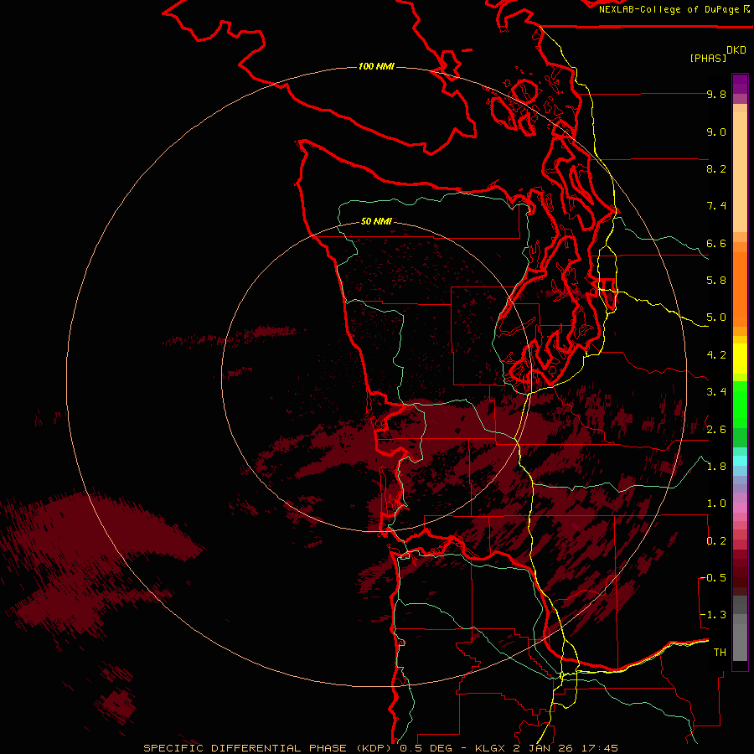The width and height of the screenshot is (754, 754).
Task: Click the purple top band of color scale
Action: pyautogui.click(x=740, y=84)
